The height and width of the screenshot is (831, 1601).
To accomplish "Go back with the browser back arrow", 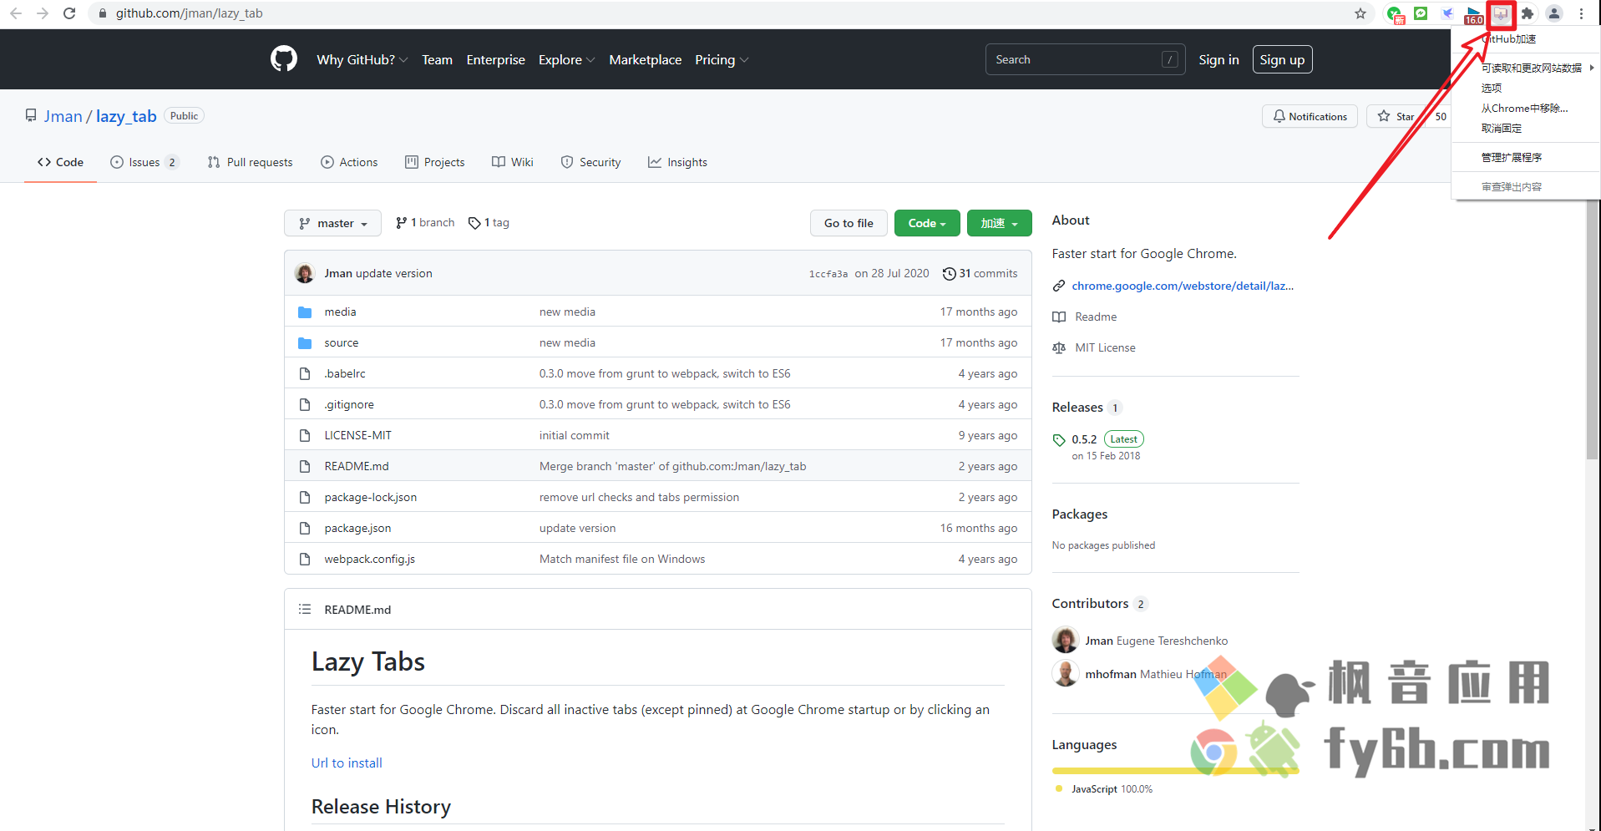I will 16,13.
